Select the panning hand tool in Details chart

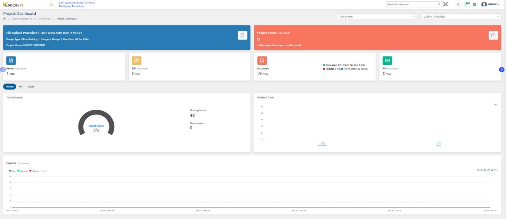pos(489,170)
